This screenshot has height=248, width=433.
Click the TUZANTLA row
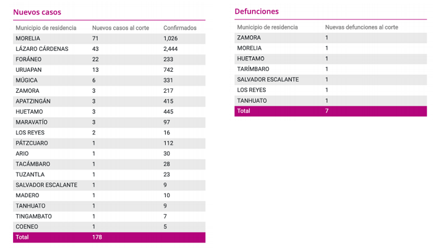(109, 174)
